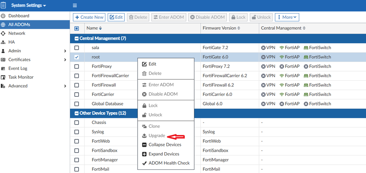Click the Create New button
Image resolution: width=366 pixels, height=173 pixels.
89,17
